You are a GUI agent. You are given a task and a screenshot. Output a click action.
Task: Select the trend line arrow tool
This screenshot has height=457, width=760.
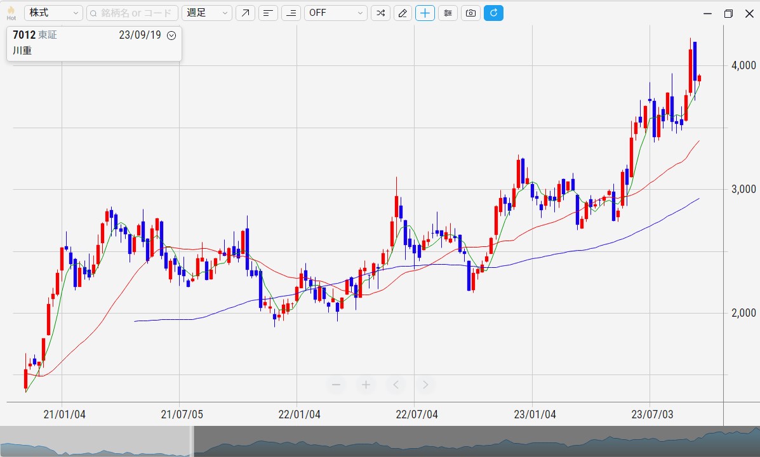(x=245, y=13)
